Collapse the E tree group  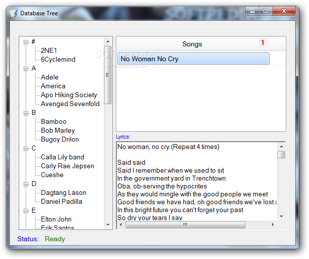pyautogui.click(x=26, y=211)
